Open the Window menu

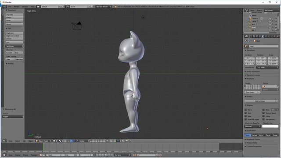coord(25,7)
